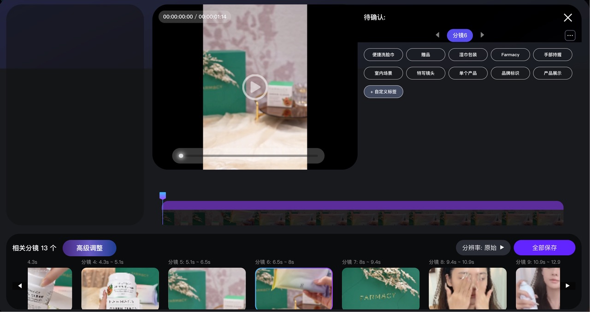Toggle the 便捷洗脸巾 tag

pos(383,54)
